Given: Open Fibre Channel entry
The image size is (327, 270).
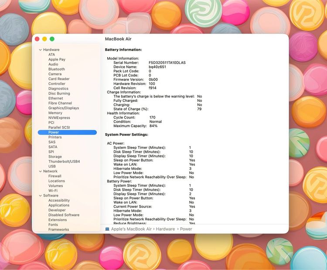Looking at the screenshot, I should click(x=60, y=103).
